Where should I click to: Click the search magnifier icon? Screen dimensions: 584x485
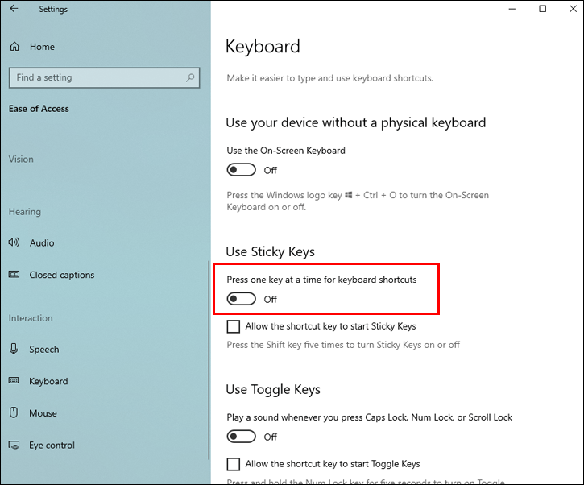191,77
